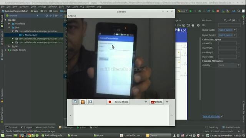Open Project panel gear settings
Screen dimensions: 246x138
(x=56, y=16)
